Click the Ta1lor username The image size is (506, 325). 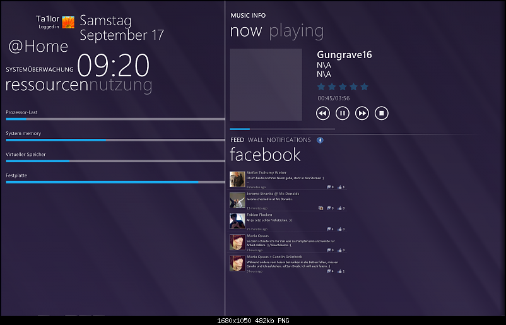point(47,19)
